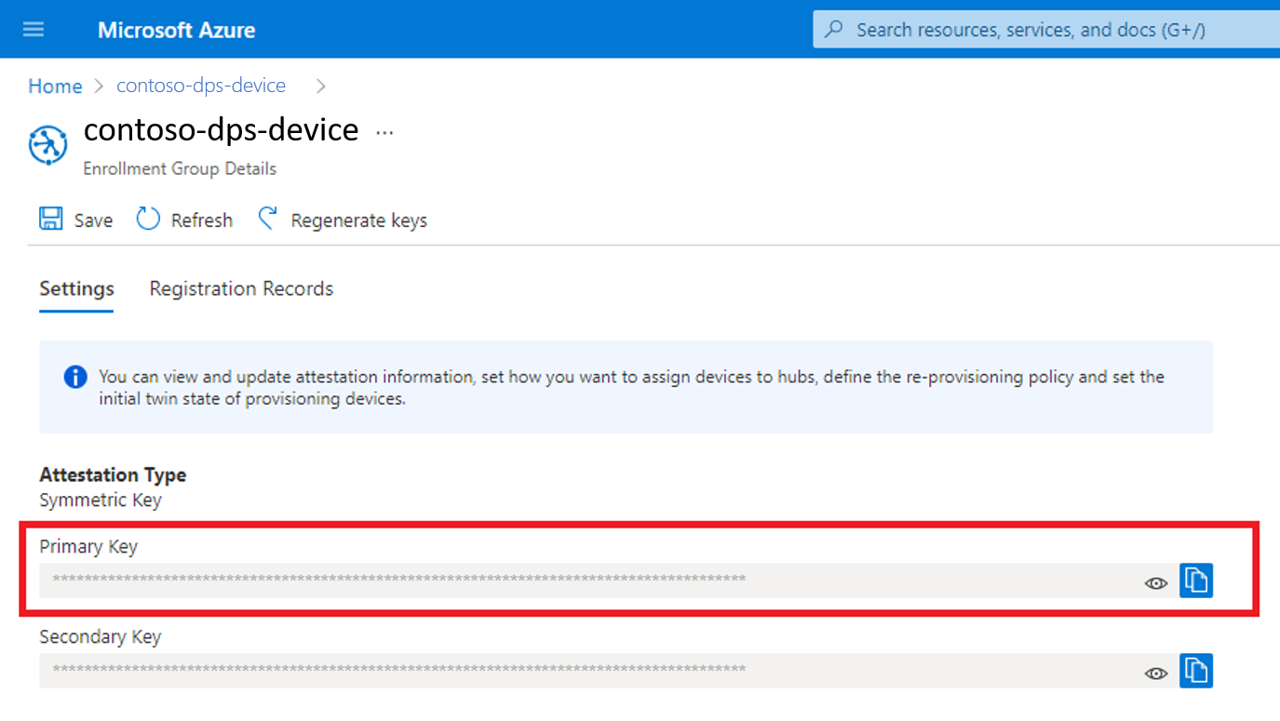Open contoso-dps-device breadcrumb link
The width and height of the screenshot is (1280, 721).
click(201, 86)
